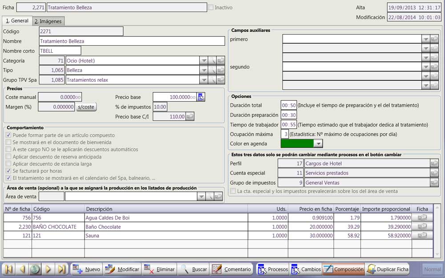Open the Área de venta card icon
Image resolution: width=445 pixels, height=278 pixels.
(x=218, y=196)
